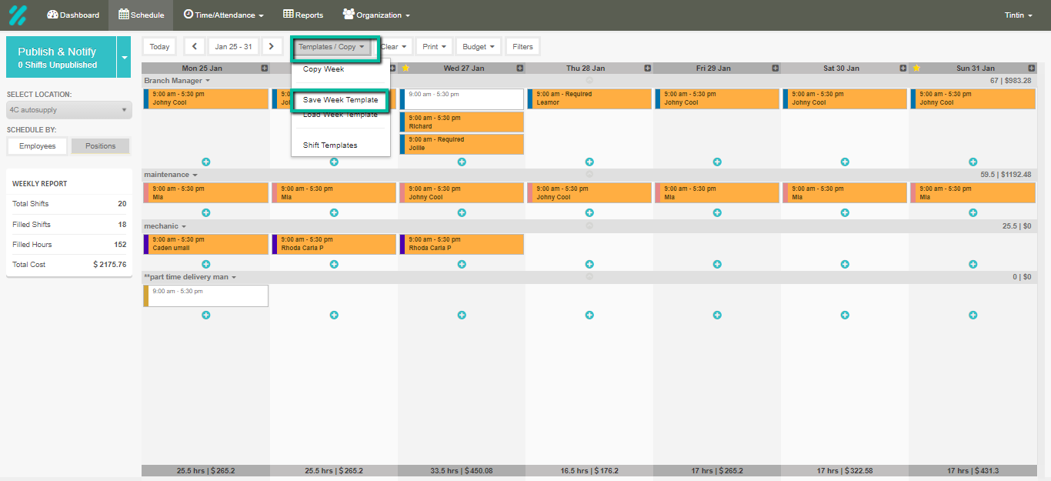Open Johny Cool's maintenance shift Thursday
The image size is (1051, 481).
tap(589, 192)
